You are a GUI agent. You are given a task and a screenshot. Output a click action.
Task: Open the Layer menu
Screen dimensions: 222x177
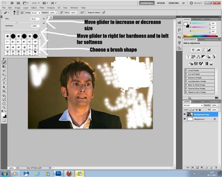(x=26, y=7)
